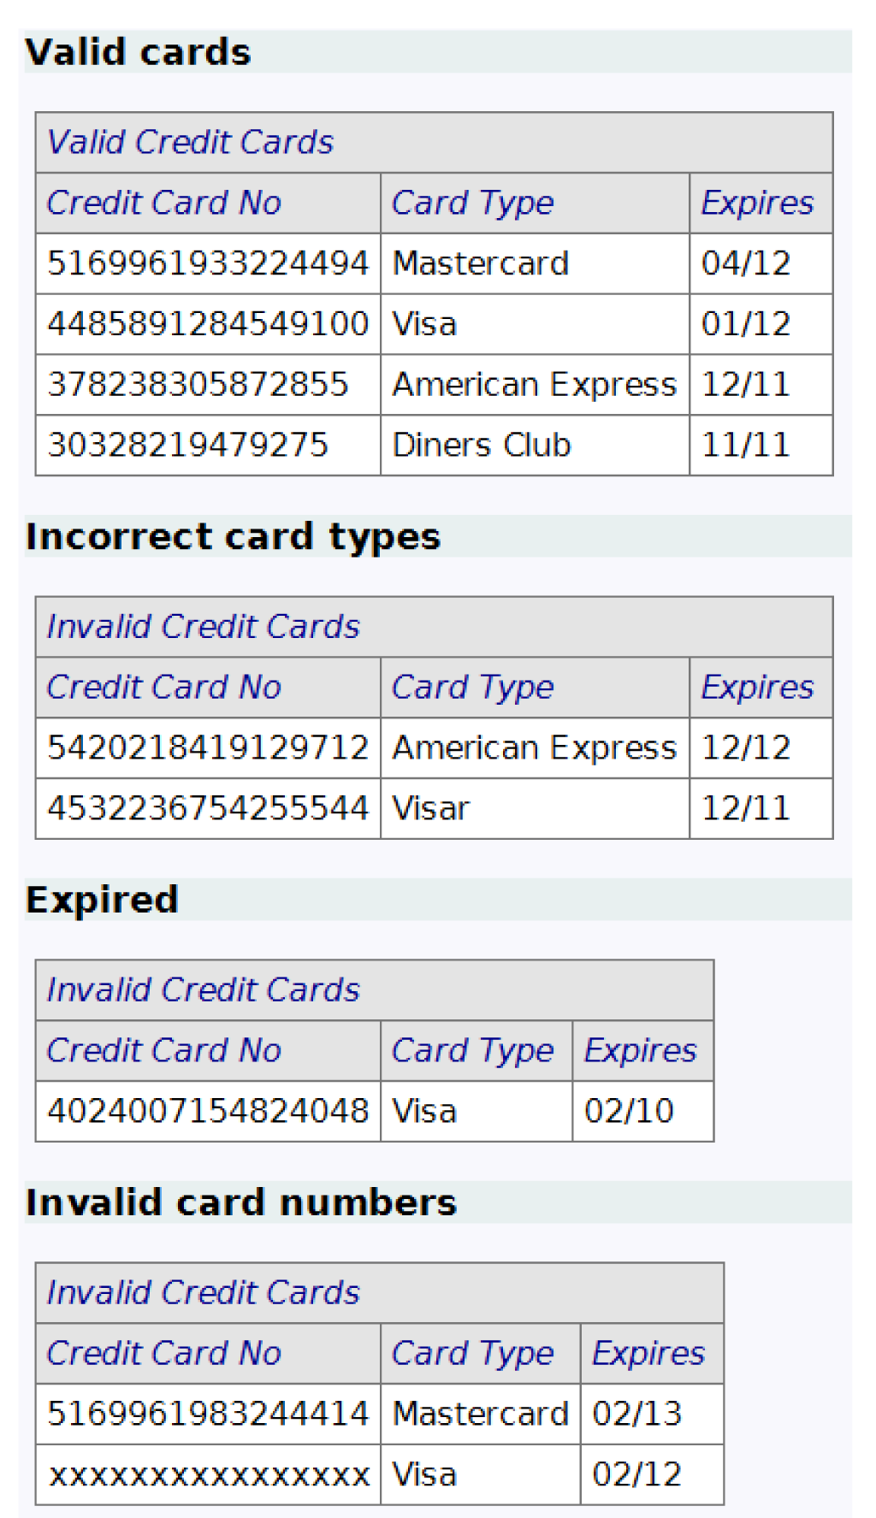The width and height of the screenshot is (876, 1518).
Task: Click card number 378238305872855
Action: point(198,385)
